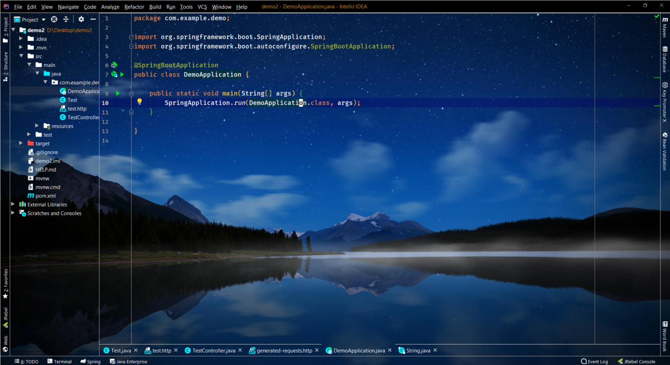Click the green inspection checkmark icon

tap(657, 17)
